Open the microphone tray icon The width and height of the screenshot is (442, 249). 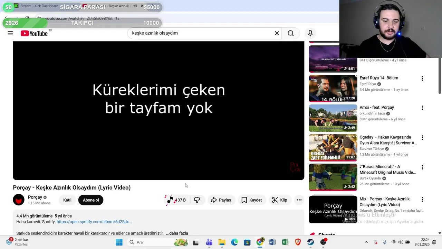pyautogui.click(x=385, y=242)
